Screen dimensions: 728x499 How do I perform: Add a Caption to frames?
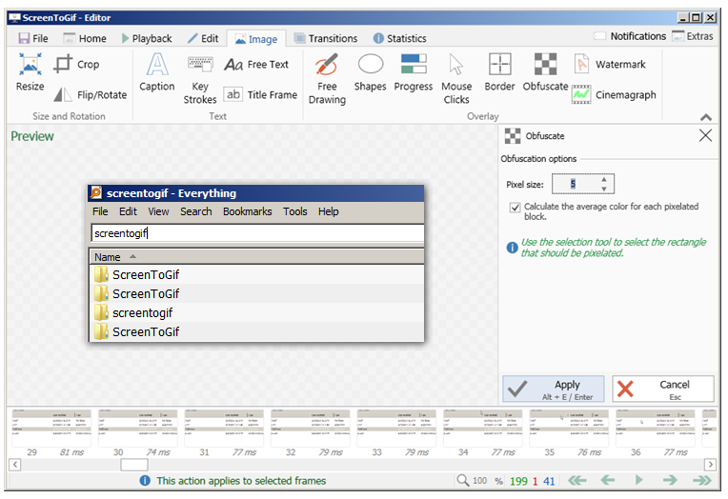[x=157, y=72]
